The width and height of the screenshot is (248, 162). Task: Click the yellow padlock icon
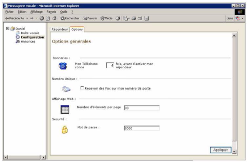65,129
